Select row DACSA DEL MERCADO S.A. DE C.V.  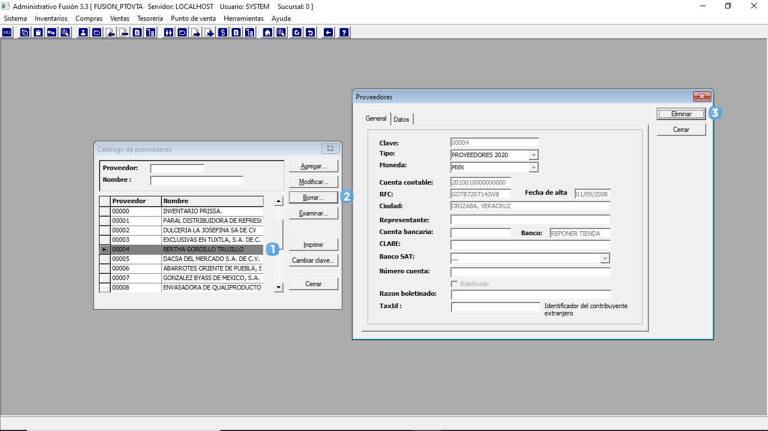(x=181, y=259)
